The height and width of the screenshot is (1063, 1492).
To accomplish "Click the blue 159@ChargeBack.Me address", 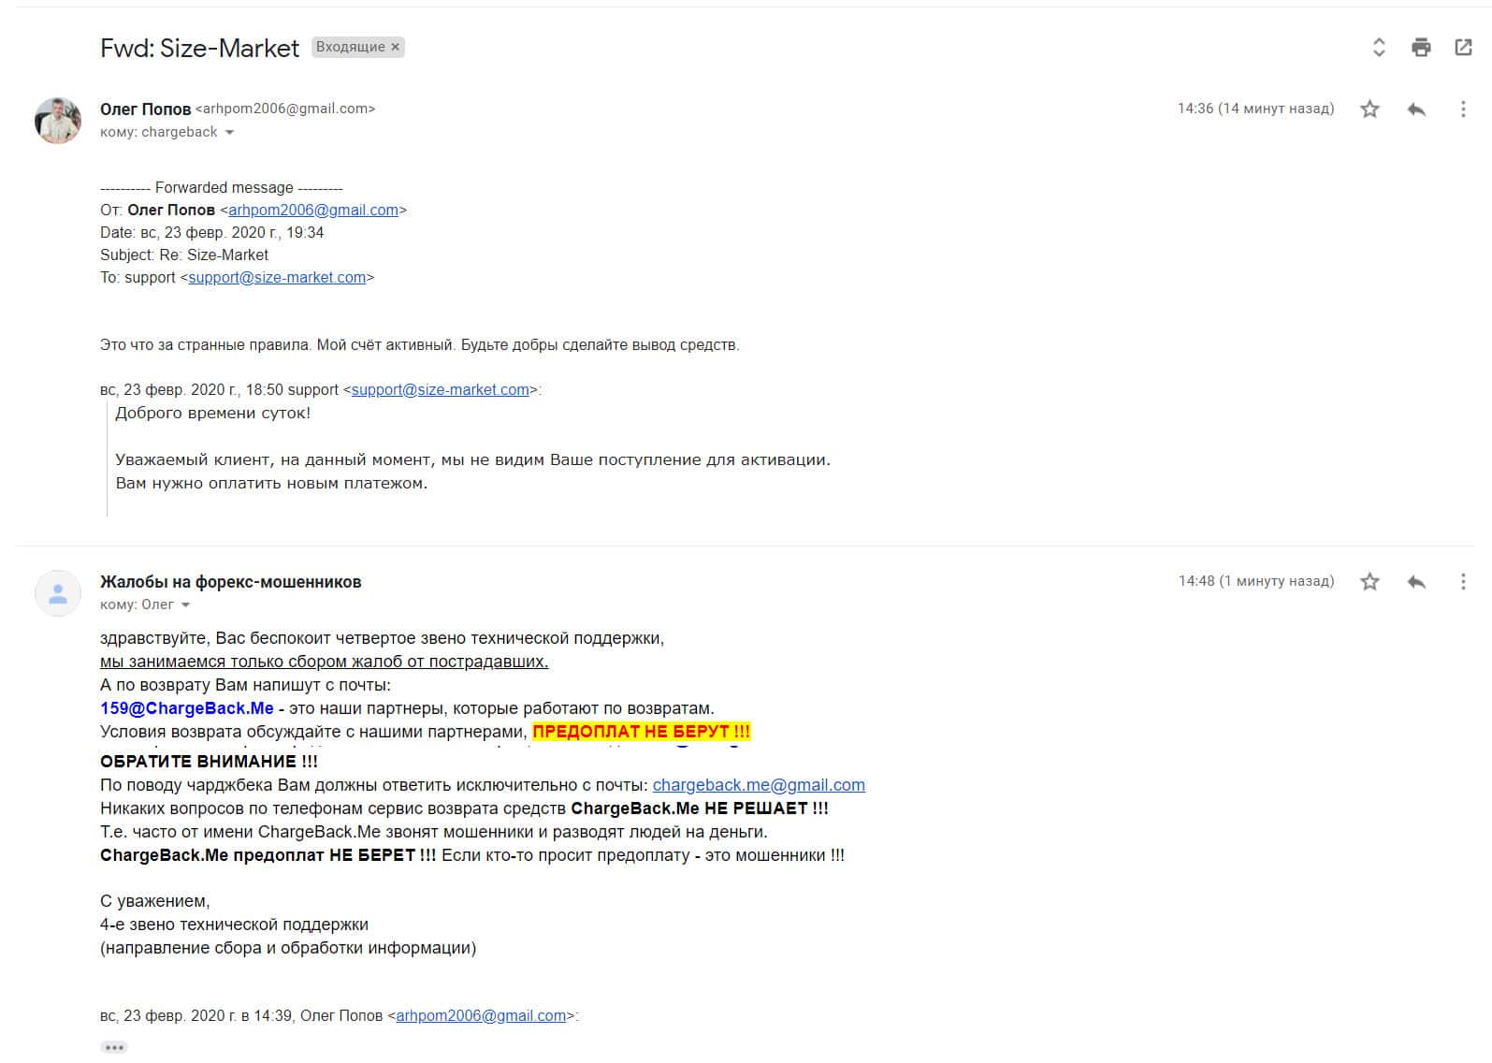I will [187, 708].
